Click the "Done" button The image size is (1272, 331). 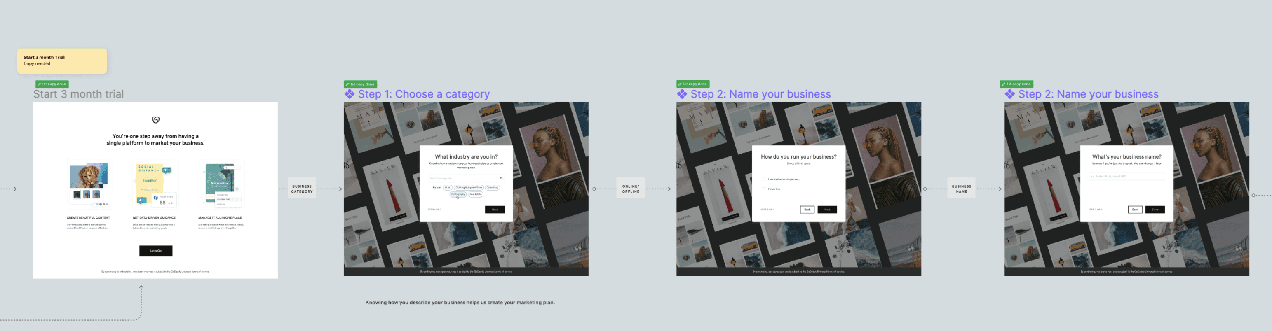click(1155, 210)
